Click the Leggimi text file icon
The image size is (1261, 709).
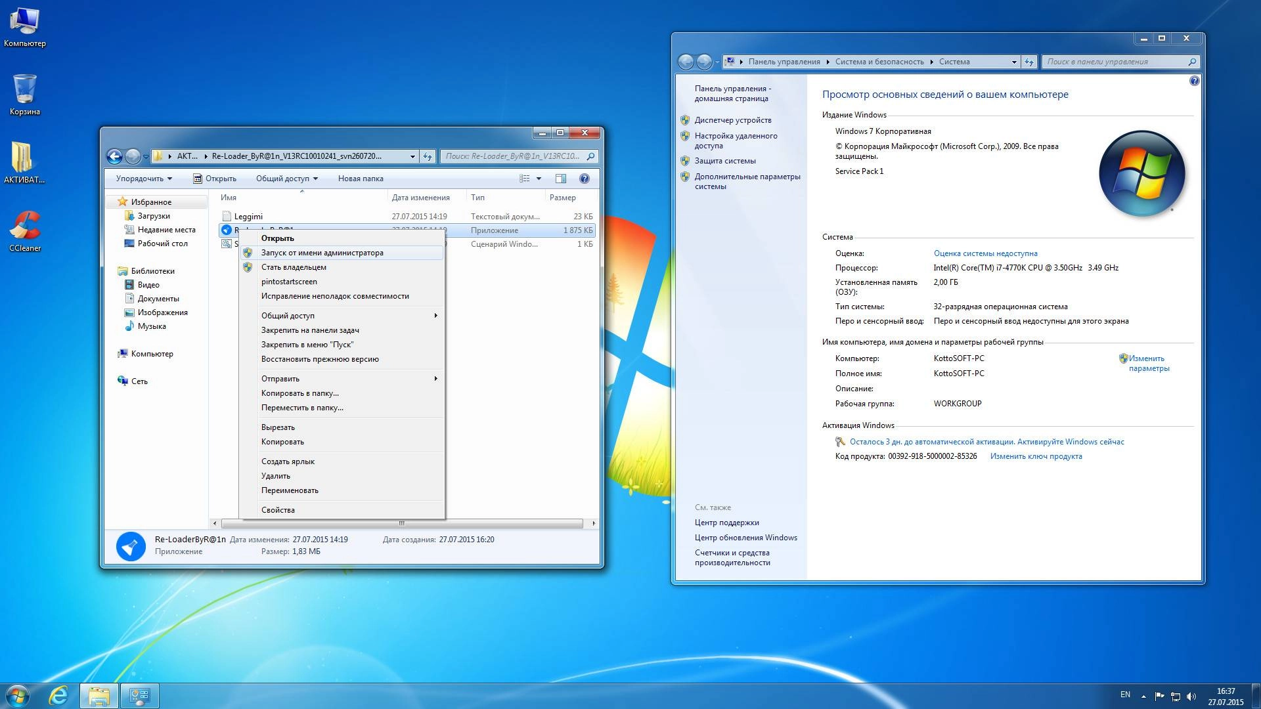227,216
